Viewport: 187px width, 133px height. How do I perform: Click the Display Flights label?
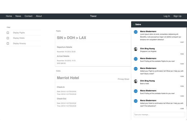pyautogui.click(x=19, y=33)
